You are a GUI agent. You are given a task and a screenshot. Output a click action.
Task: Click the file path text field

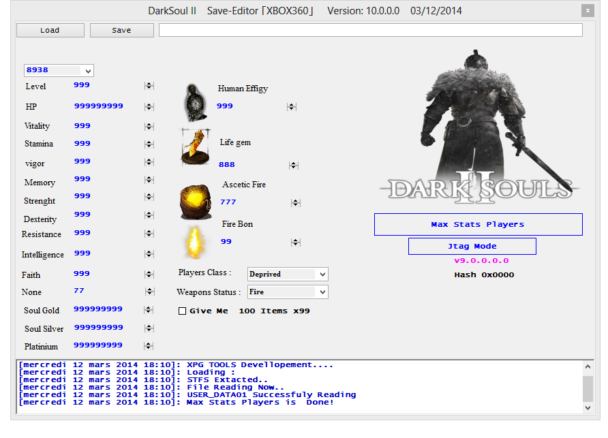point(370,30)
